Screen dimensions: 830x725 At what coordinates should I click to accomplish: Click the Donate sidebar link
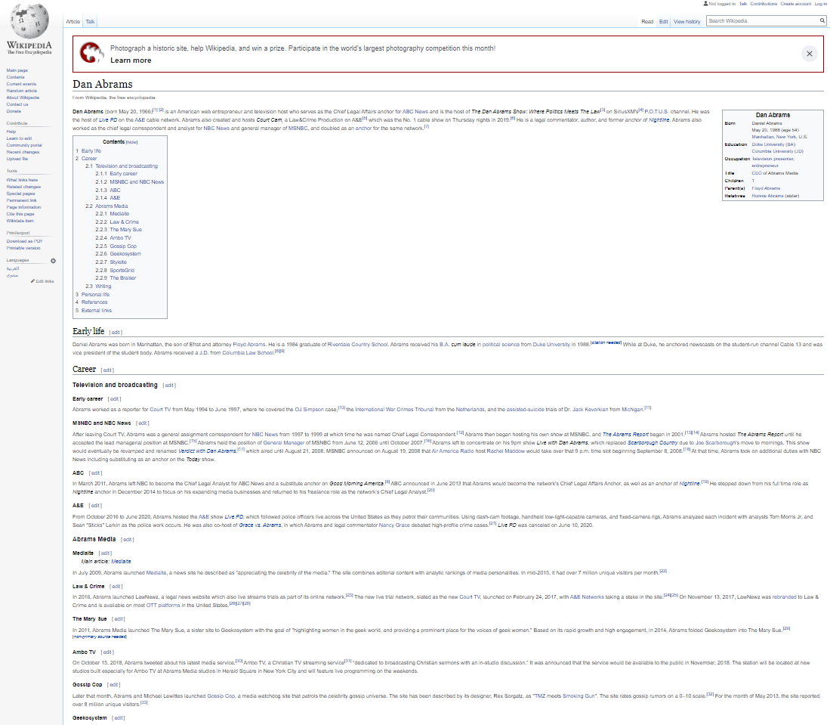(14, 111)
